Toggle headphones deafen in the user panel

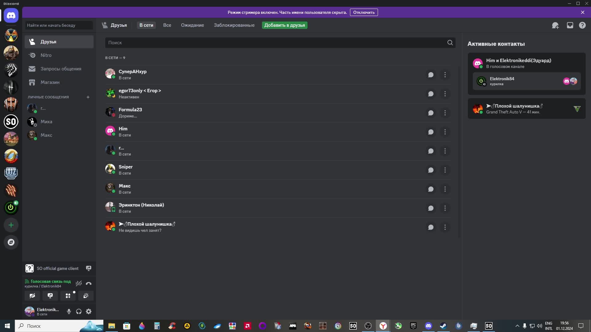pos(79,311)
